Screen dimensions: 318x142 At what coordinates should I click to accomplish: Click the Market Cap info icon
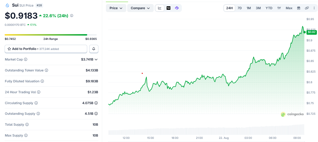click(26, 59)
